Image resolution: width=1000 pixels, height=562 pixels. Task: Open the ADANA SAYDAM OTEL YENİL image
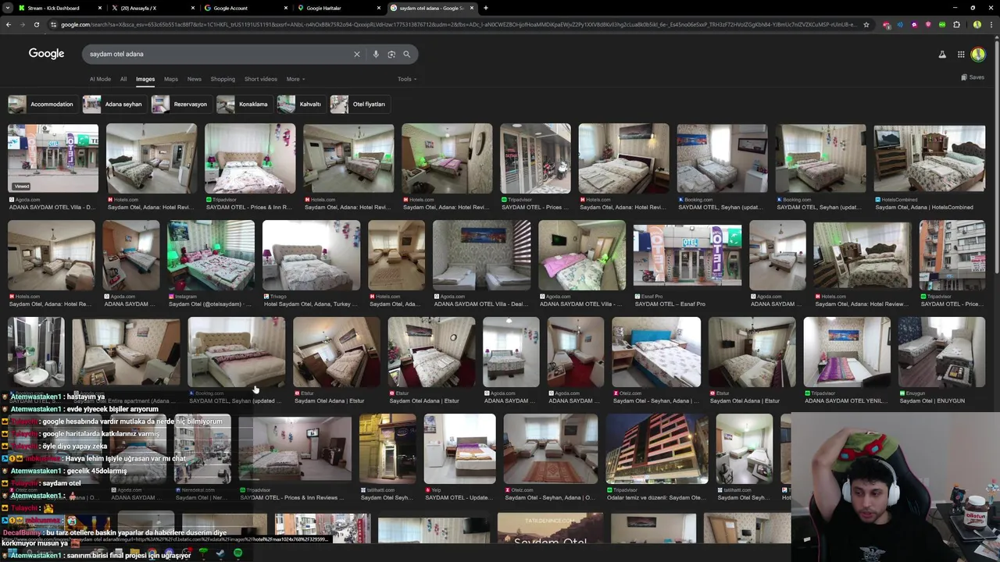coord(846,352)
